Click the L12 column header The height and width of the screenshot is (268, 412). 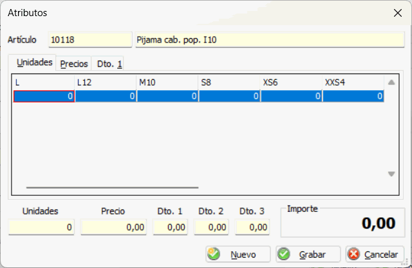[x=106, y=82]
